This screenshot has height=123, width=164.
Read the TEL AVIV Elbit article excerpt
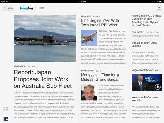coord(104,47)
